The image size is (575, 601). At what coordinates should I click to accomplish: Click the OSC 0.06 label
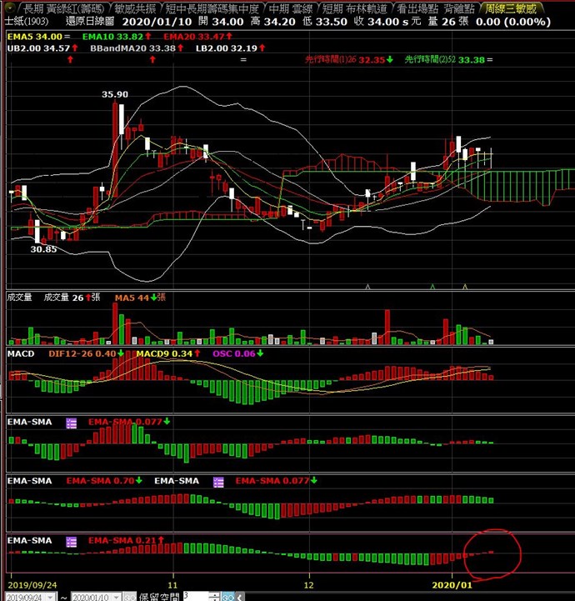pyautogui.click(x=233, y=353)
